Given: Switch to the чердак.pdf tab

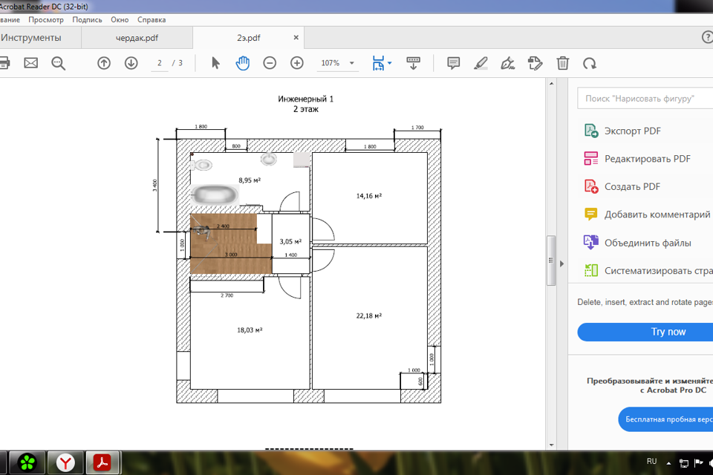Looking at the screenshot, I should 137,38.
